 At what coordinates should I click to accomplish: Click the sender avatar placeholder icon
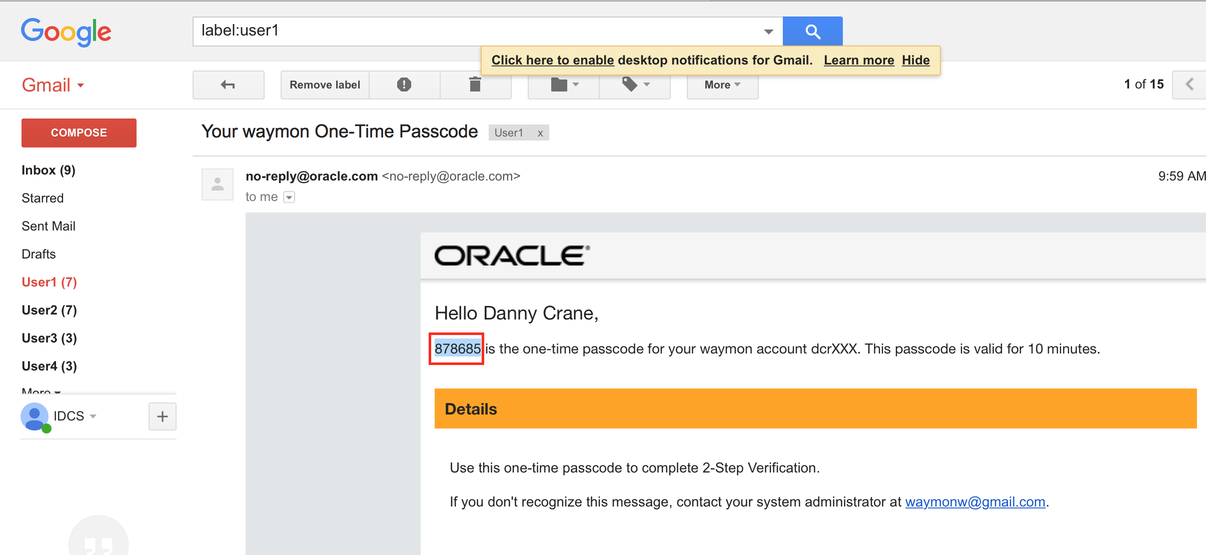pos(218,184)
